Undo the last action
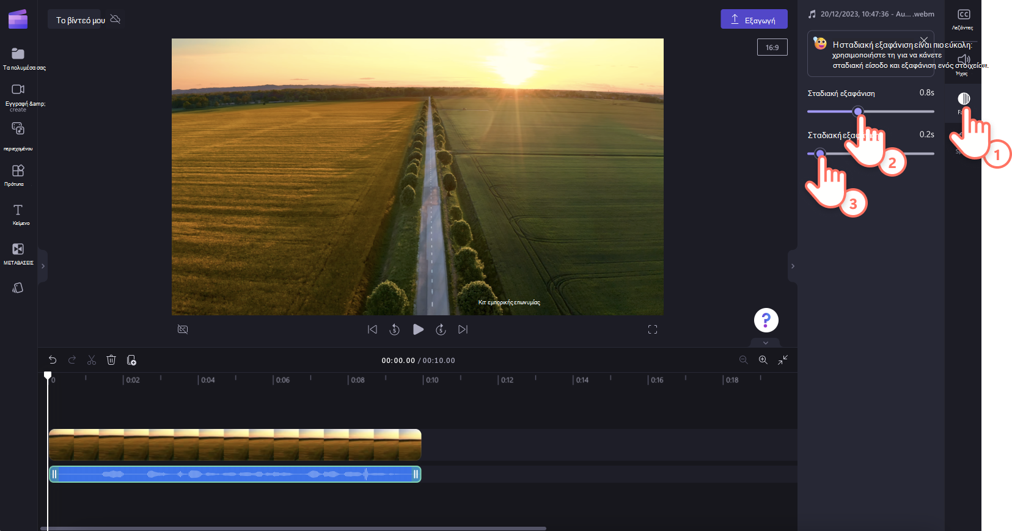1012x531 pixels. (x=53, y=360)
